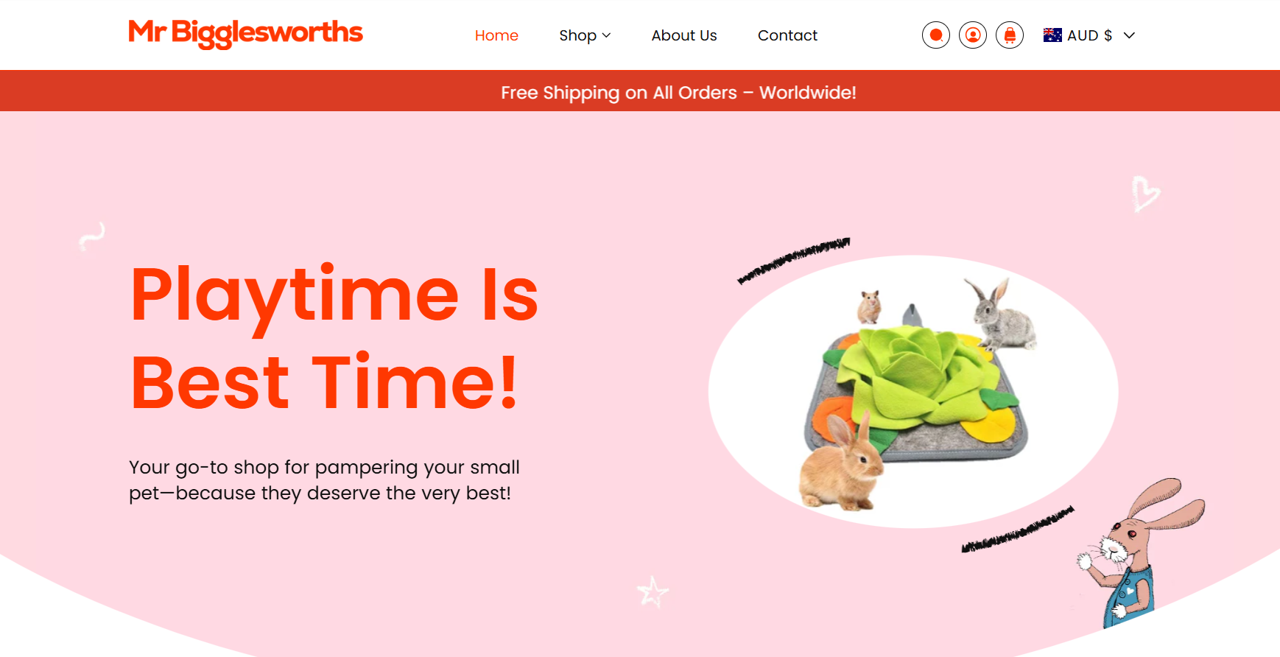Click the snuffle mat product image
Viewport: 1280px width, 657px height.
(913, 392)
